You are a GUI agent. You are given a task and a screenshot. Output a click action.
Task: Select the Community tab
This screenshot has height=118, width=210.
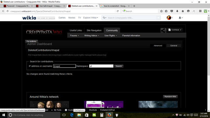point(112,30)
